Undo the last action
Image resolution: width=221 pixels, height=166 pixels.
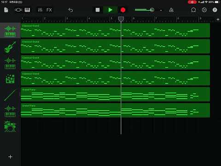[70, 10]
